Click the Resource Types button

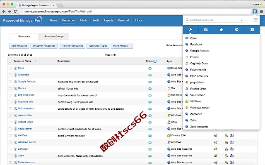click(x=98, y=46)
